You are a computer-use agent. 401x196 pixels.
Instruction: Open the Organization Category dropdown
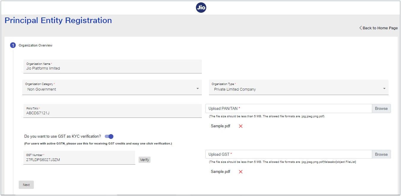coord(112,87)
